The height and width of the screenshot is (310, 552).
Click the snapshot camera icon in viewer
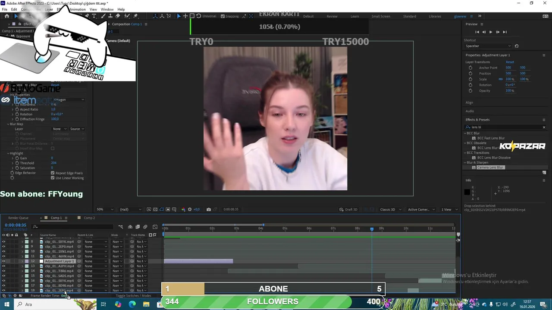tap(209, 210)
